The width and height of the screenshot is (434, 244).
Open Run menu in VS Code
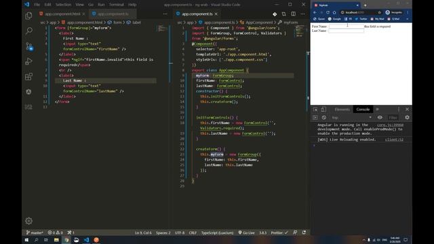pyautogui.click(x=101, y=5)
